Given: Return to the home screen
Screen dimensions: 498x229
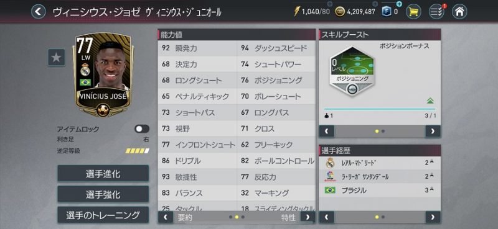Looking at the screenshot, I should 459,12.
